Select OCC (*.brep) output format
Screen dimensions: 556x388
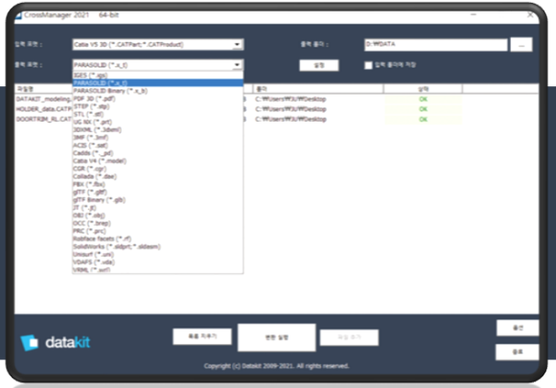coord(158,223)
